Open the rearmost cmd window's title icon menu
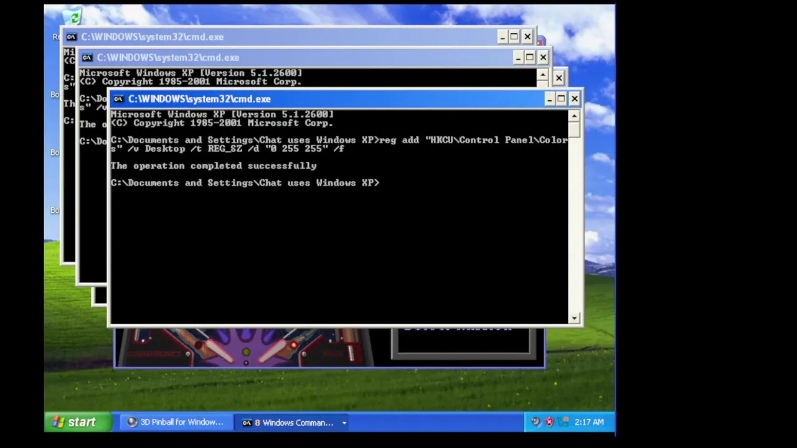Screen dimensions: 797x448 pyautogui.click(x=72, y=37)
